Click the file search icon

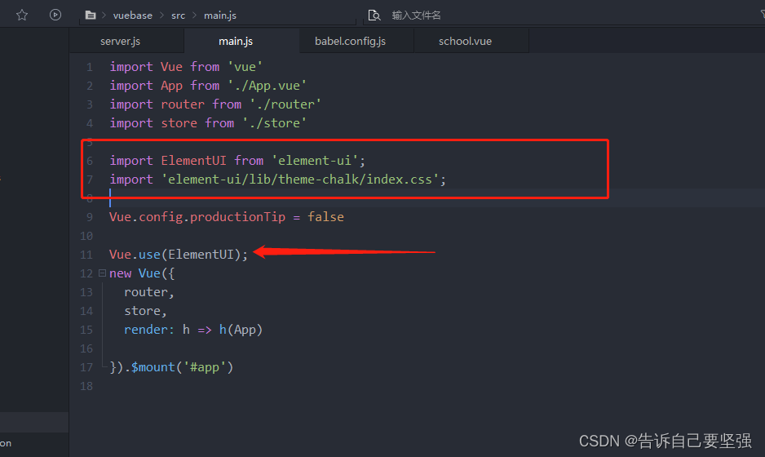click(374, 16)
